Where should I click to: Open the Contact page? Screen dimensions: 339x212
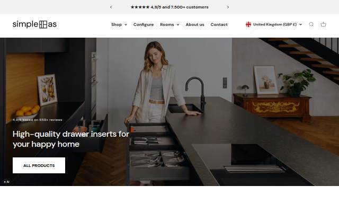click(219, 25)
